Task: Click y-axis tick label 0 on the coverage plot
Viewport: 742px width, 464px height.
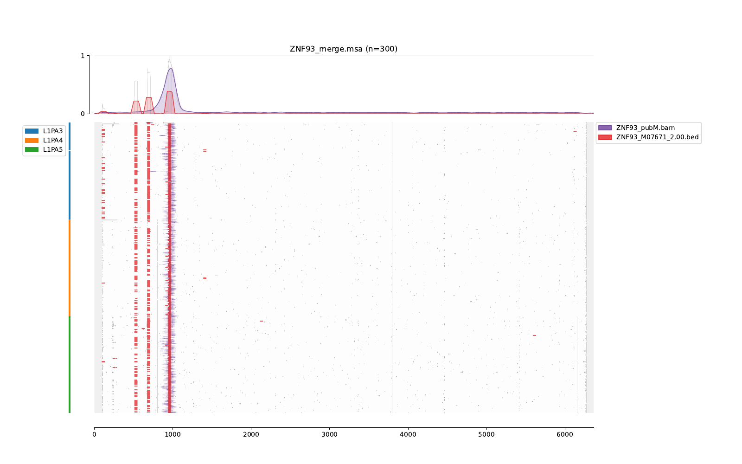Action: point(83,114)
